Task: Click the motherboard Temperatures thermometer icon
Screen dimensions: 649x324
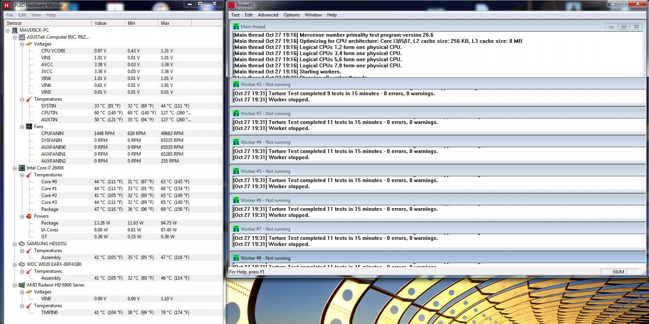Action: [x=29, y=99]
